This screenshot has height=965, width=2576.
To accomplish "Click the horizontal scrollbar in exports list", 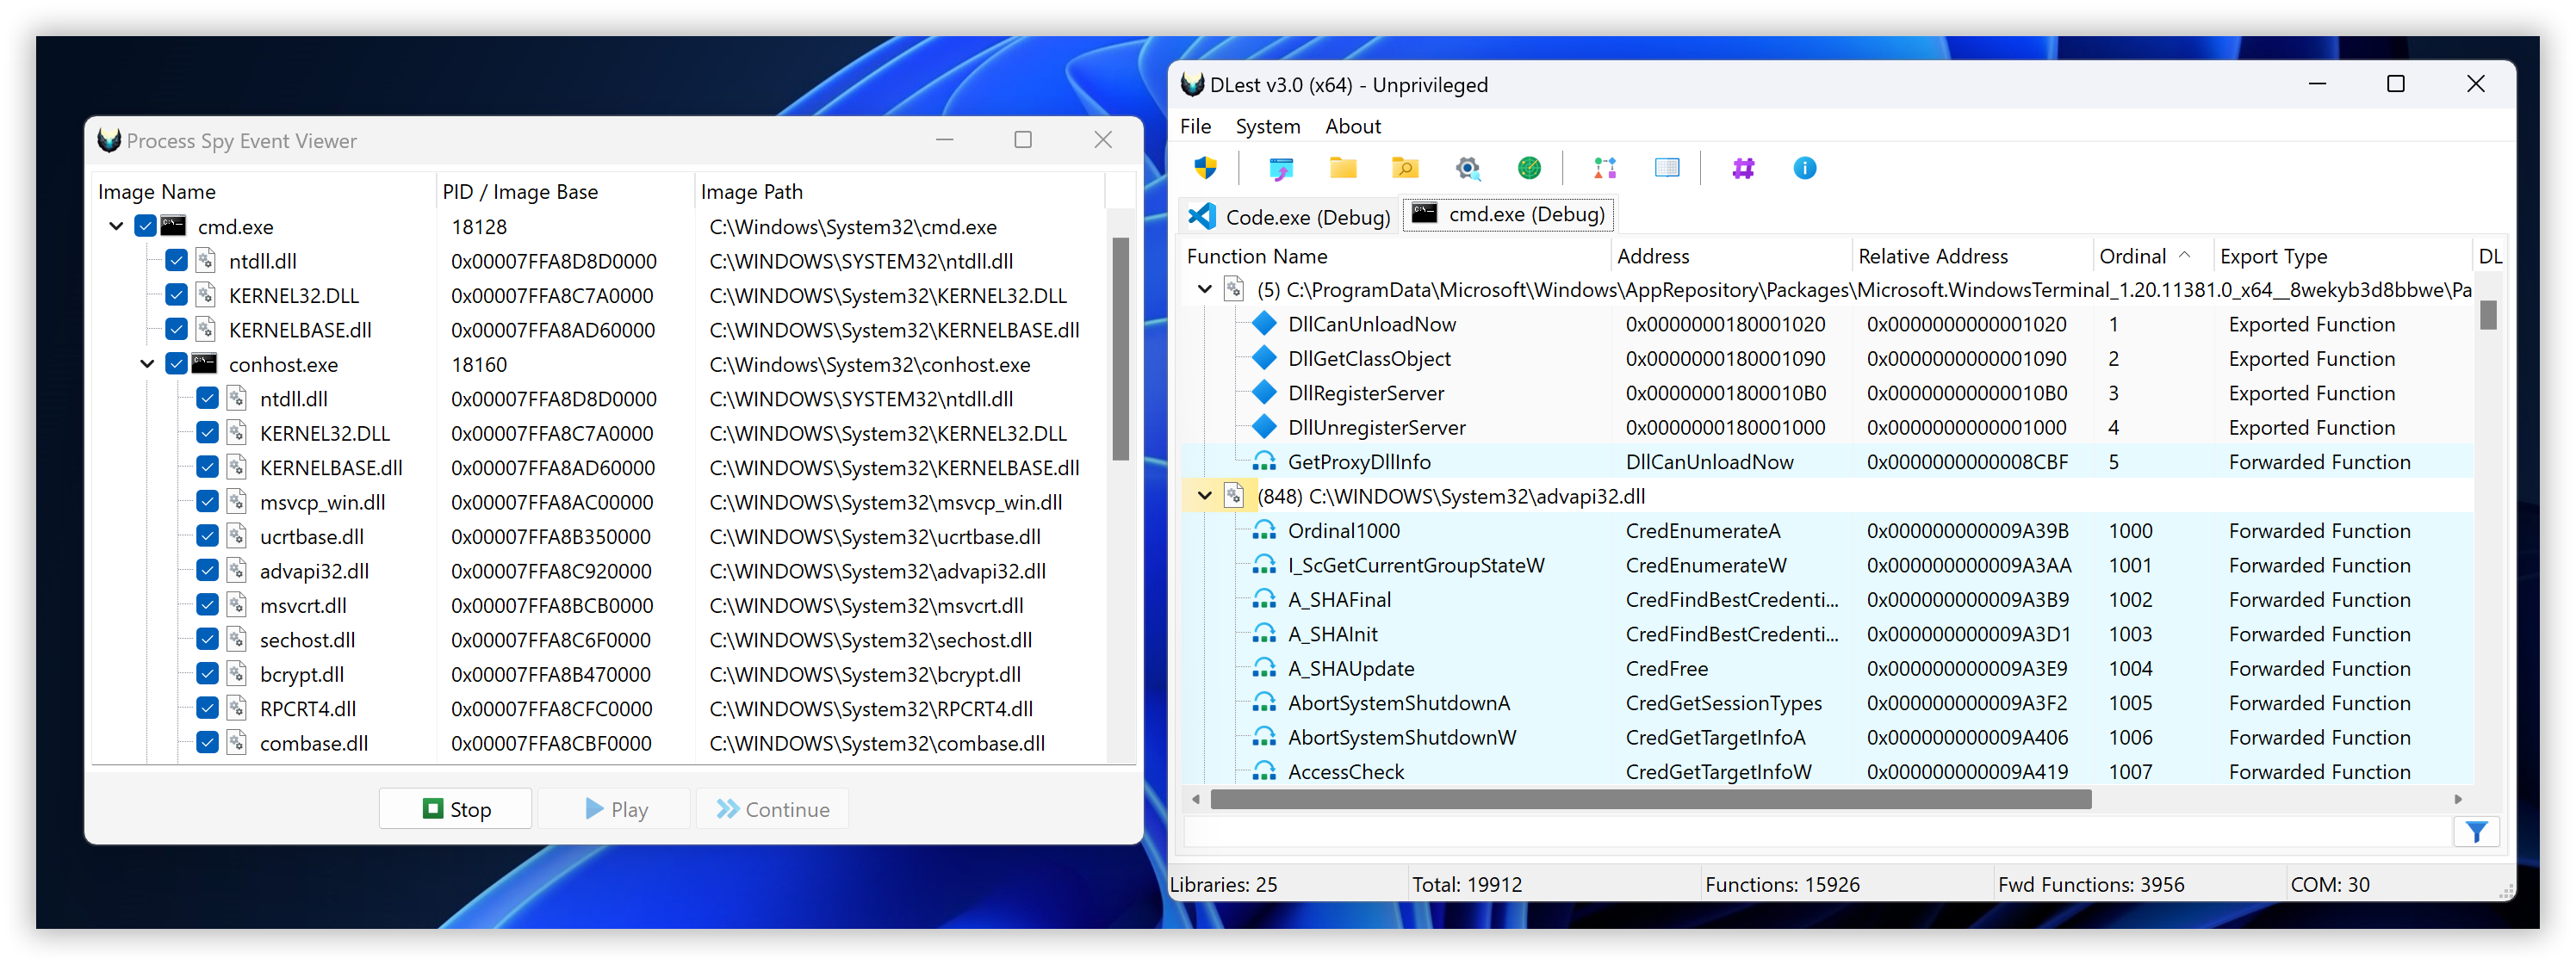I will tap(1650, 799).
